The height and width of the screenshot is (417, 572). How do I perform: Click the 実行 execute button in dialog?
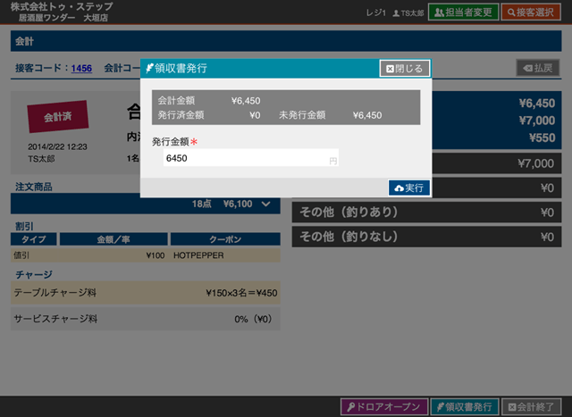[x=409, y=188]
